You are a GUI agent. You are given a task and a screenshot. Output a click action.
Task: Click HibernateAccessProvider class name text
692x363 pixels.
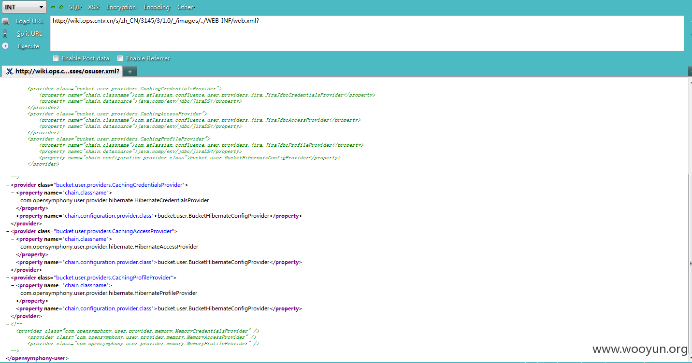click(109, 247)
